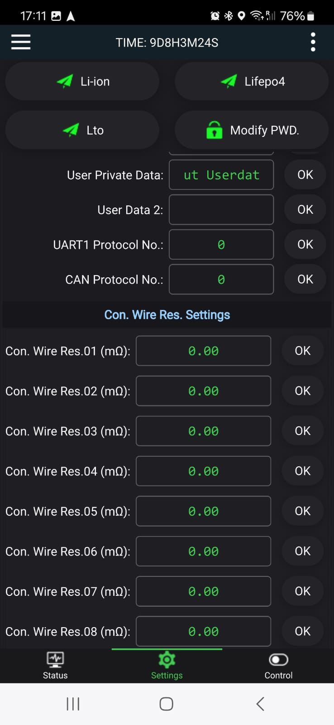Open the Control toggle tab
334x725 pixels.
click(x=278, y=665)
